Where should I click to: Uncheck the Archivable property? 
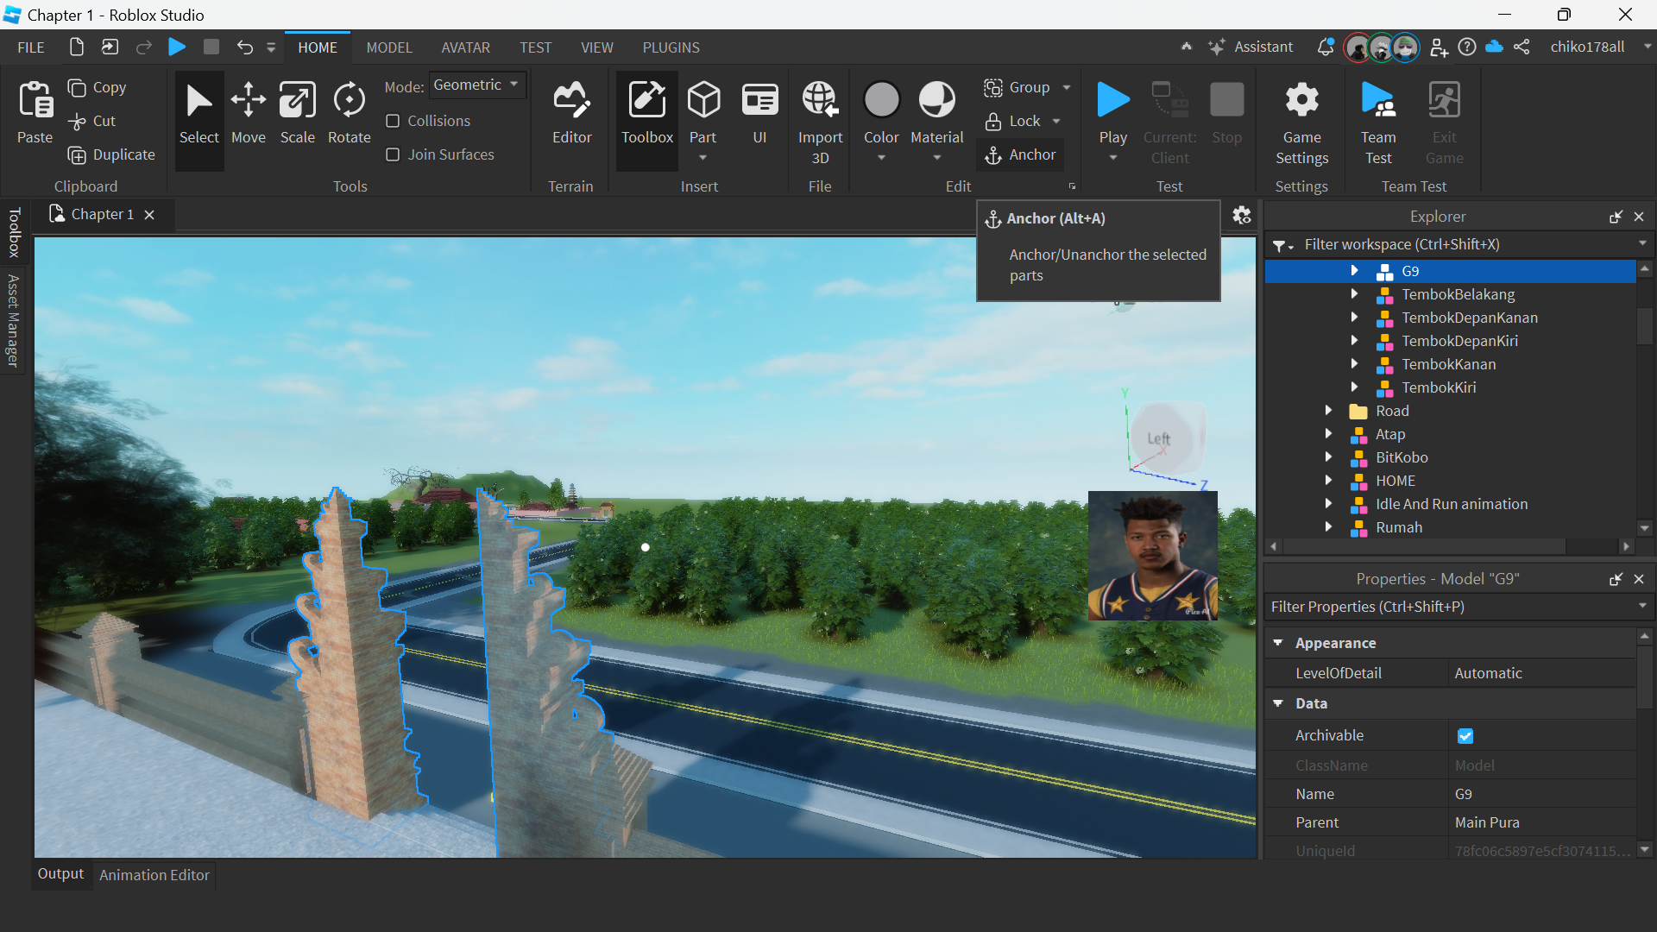click(x=1465, y=735)
